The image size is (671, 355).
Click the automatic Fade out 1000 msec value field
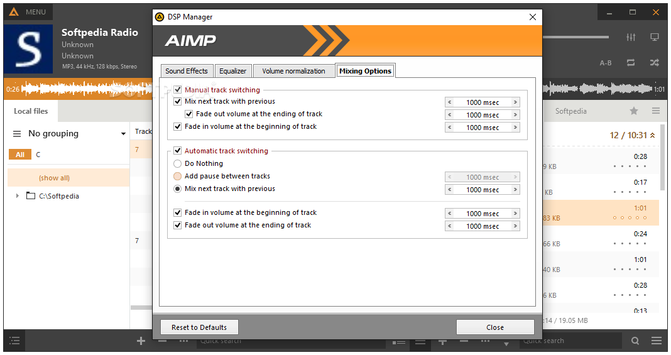point(483,226)
